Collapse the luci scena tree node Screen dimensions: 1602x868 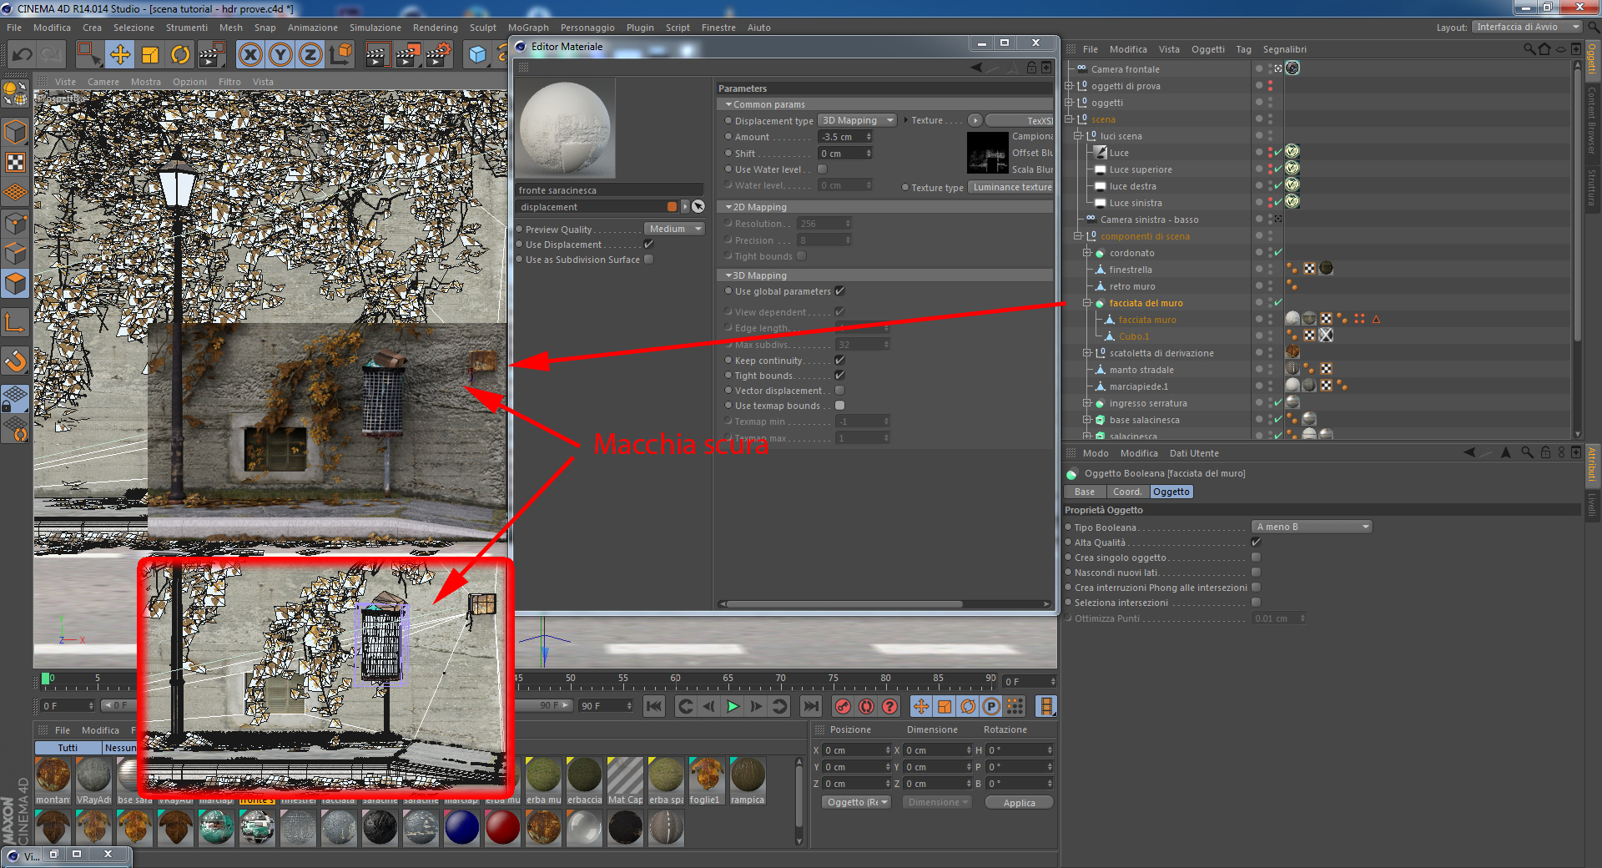point(1078,136)
